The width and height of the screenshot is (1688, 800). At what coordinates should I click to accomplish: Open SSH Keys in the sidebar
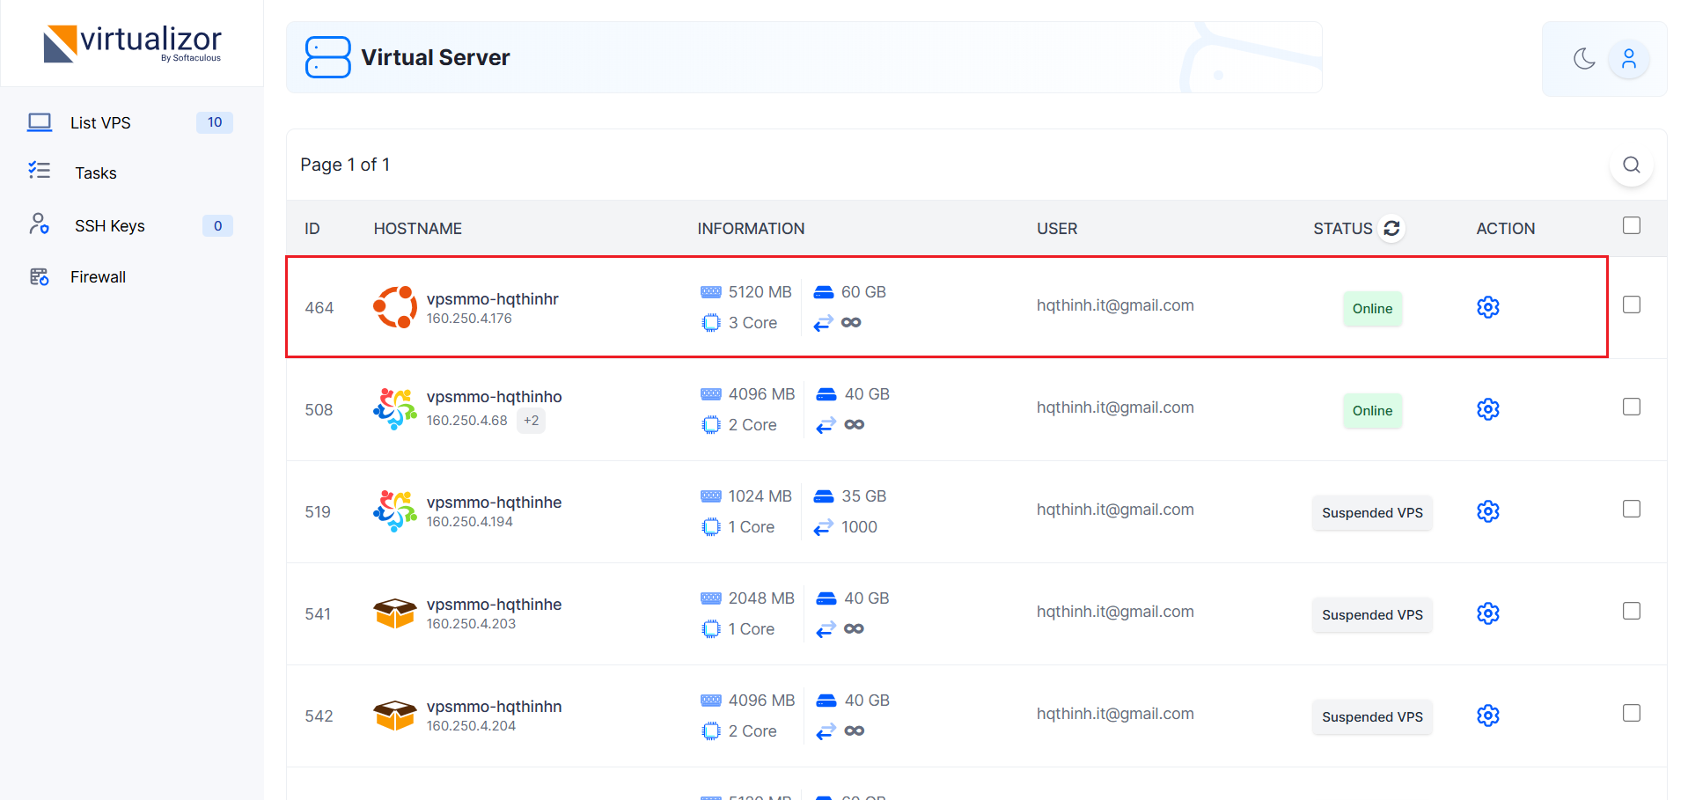(109, 226)
